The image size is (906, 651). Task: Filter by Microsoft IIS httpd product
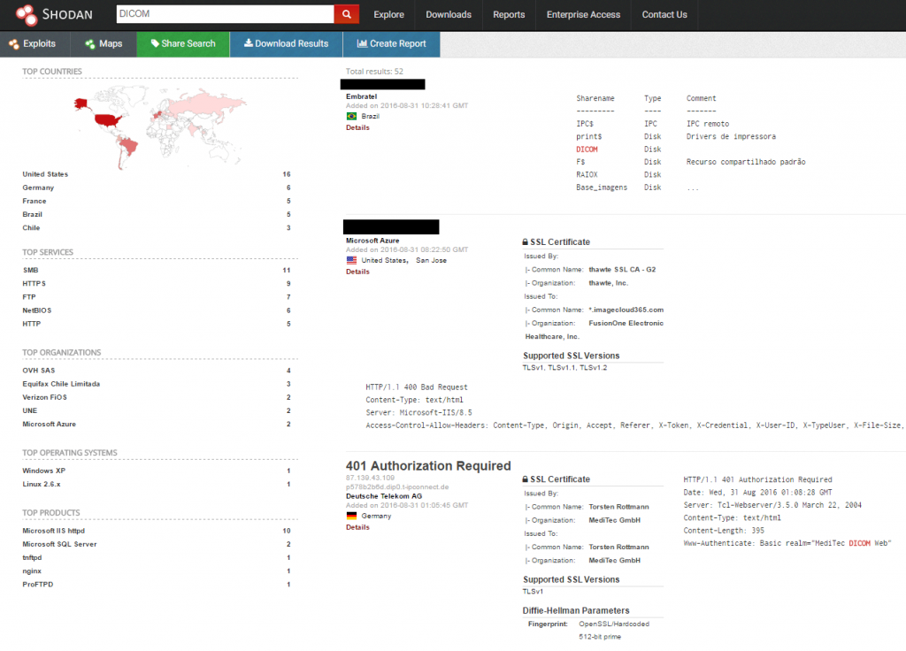click(x=54, y=531)
